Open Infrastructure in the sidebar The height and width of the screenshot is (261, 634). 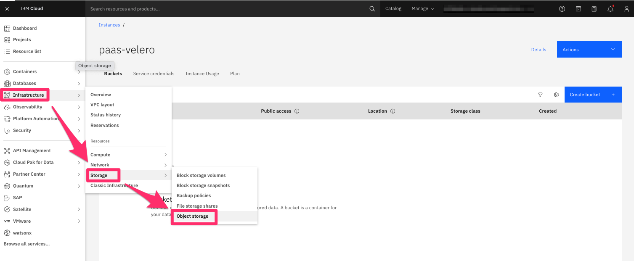[x=42, y=95]
